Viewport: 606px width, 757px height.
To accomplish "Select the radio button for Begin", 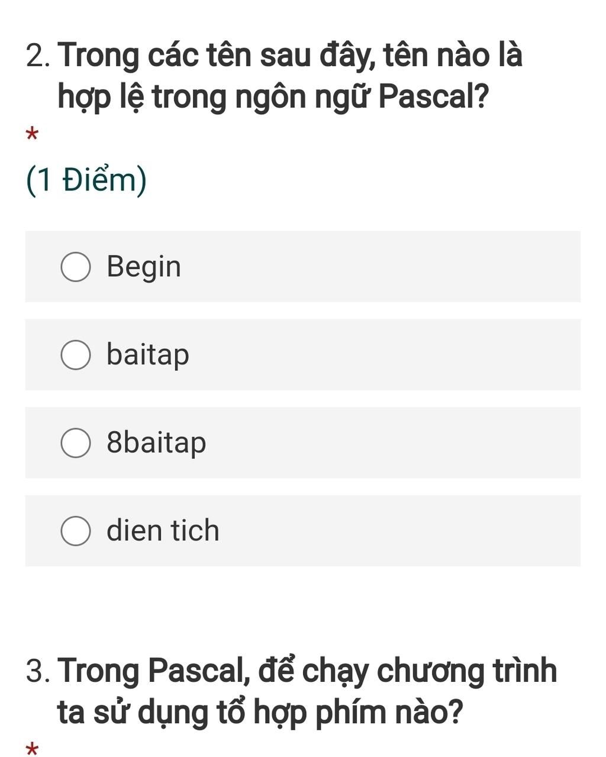I will [x=76, y=267].
